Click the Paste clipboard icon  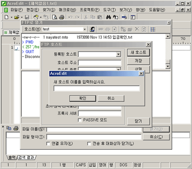click(x=100, y=17)
